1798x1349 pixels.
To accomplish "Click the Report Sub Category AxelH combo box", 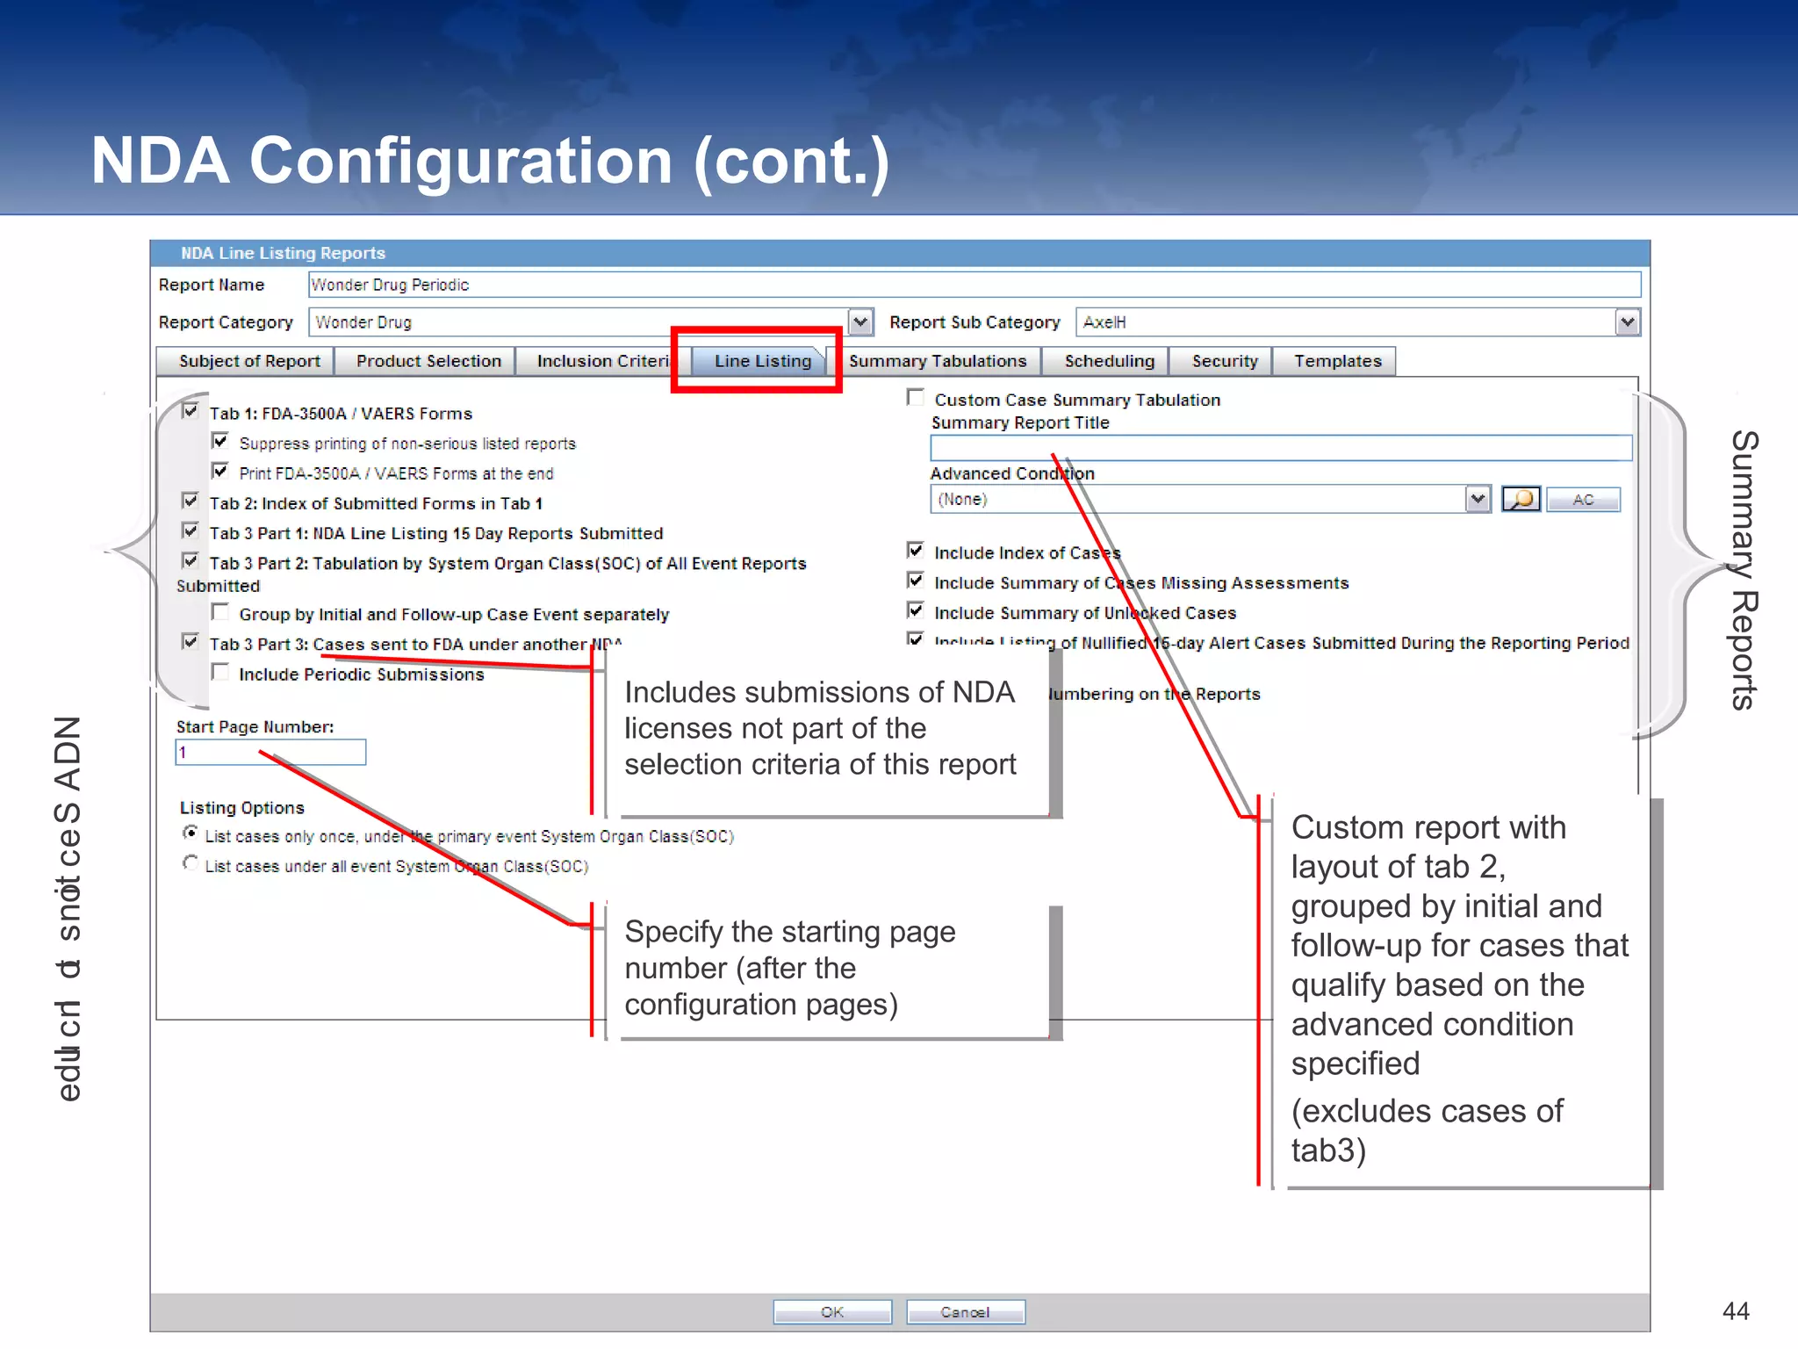I will (x=1357, y=322).
